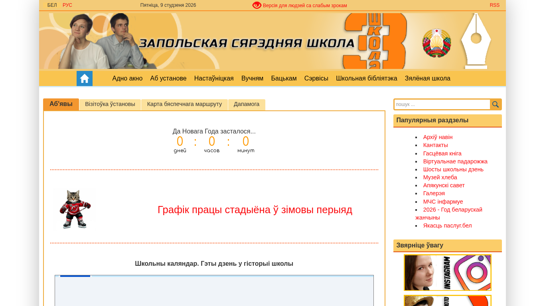Open the Сэрвісы menu
The width and height of the screenshot is (545, 306).
point(316,78)
